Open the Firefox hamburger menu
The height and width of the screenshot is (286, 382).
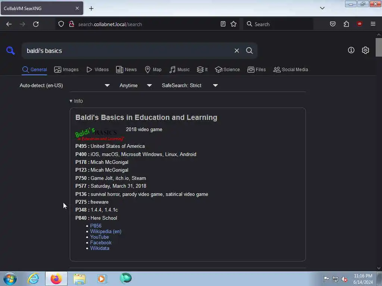click(x=373, y=24)
